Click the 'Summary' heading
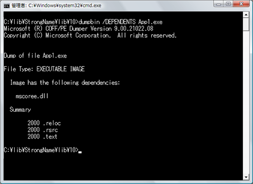The image size is (253, 184). 20,109
